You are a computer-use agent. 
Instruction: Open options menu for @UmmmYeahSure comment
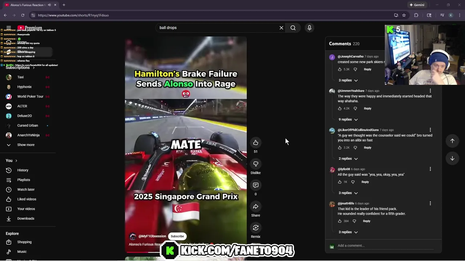click(x=430, y=91)
